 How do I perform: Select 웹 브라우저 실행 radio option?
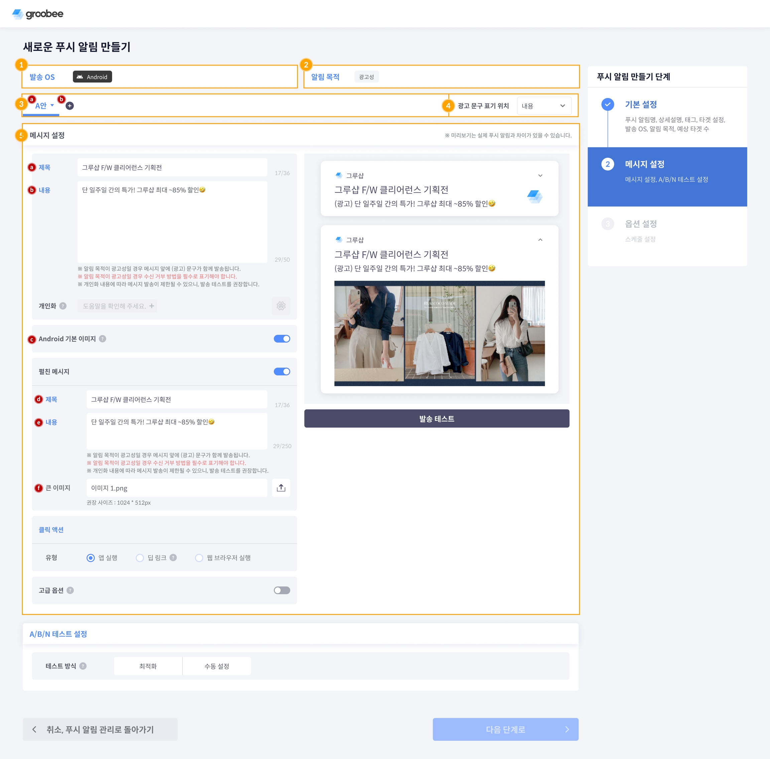click(x=199, y=558)
